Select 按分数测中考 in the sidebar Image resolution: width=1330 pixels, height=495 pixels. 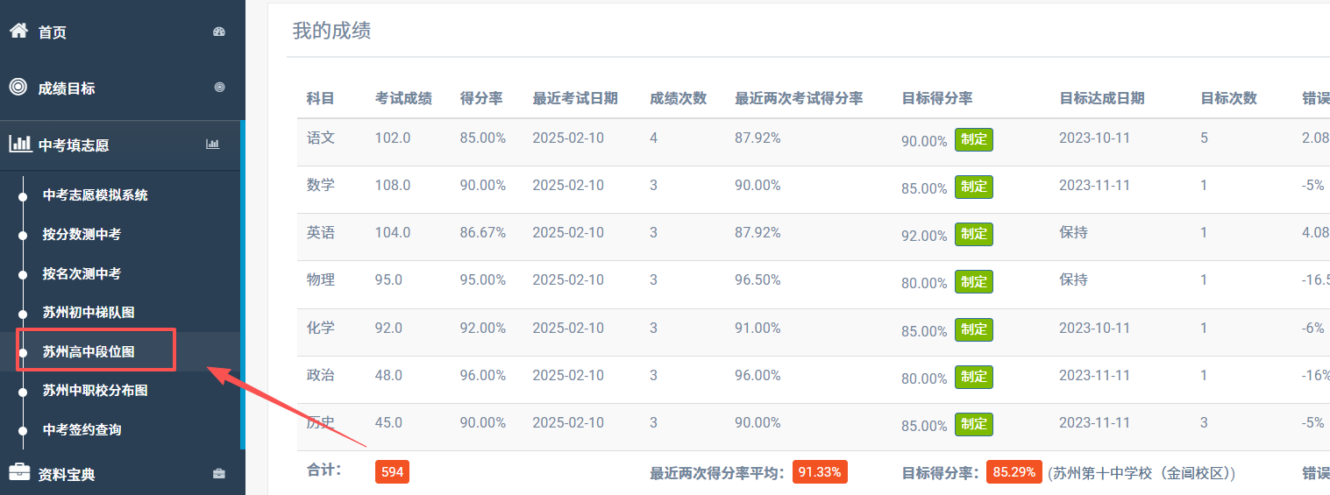[82, 234]
